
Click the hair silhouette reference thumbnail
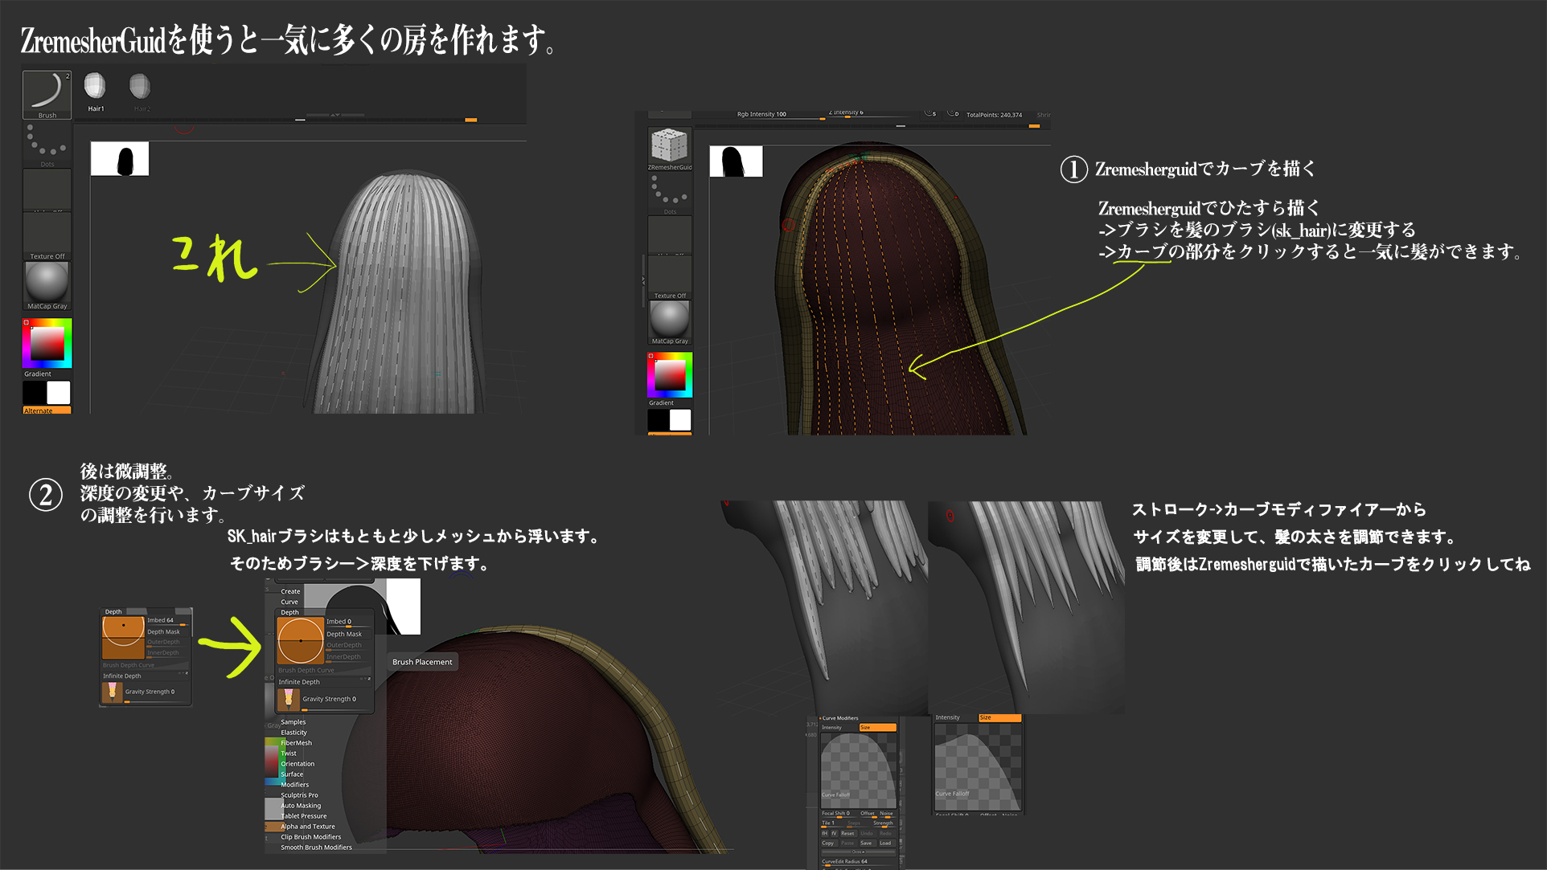click(120, 159)
